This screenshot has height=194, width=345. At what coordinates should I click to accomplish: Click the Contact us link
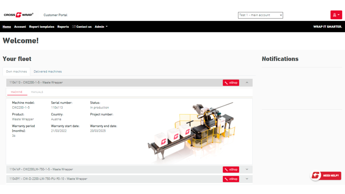pyautogui.click(x=84, y=27)
